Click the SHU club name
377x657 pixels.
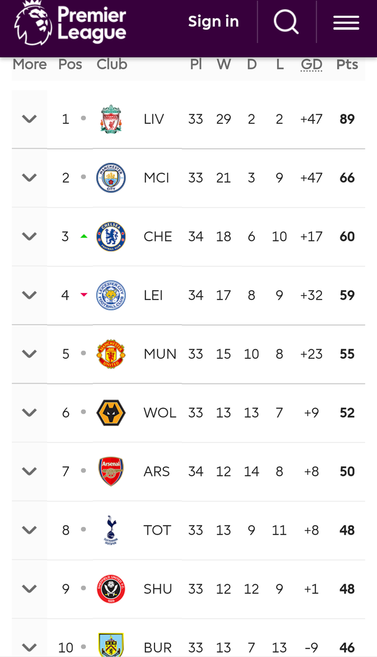pos(158,589)
